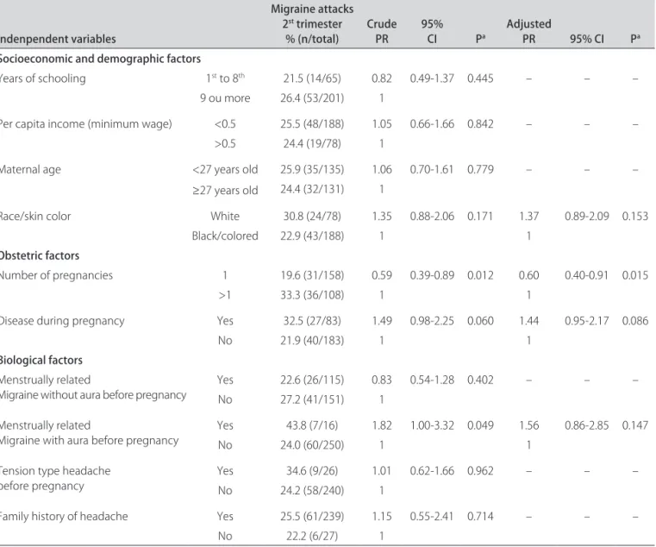
Task: Click the value '25.5 (48/188)'
Action: click(x=312, y=124)
